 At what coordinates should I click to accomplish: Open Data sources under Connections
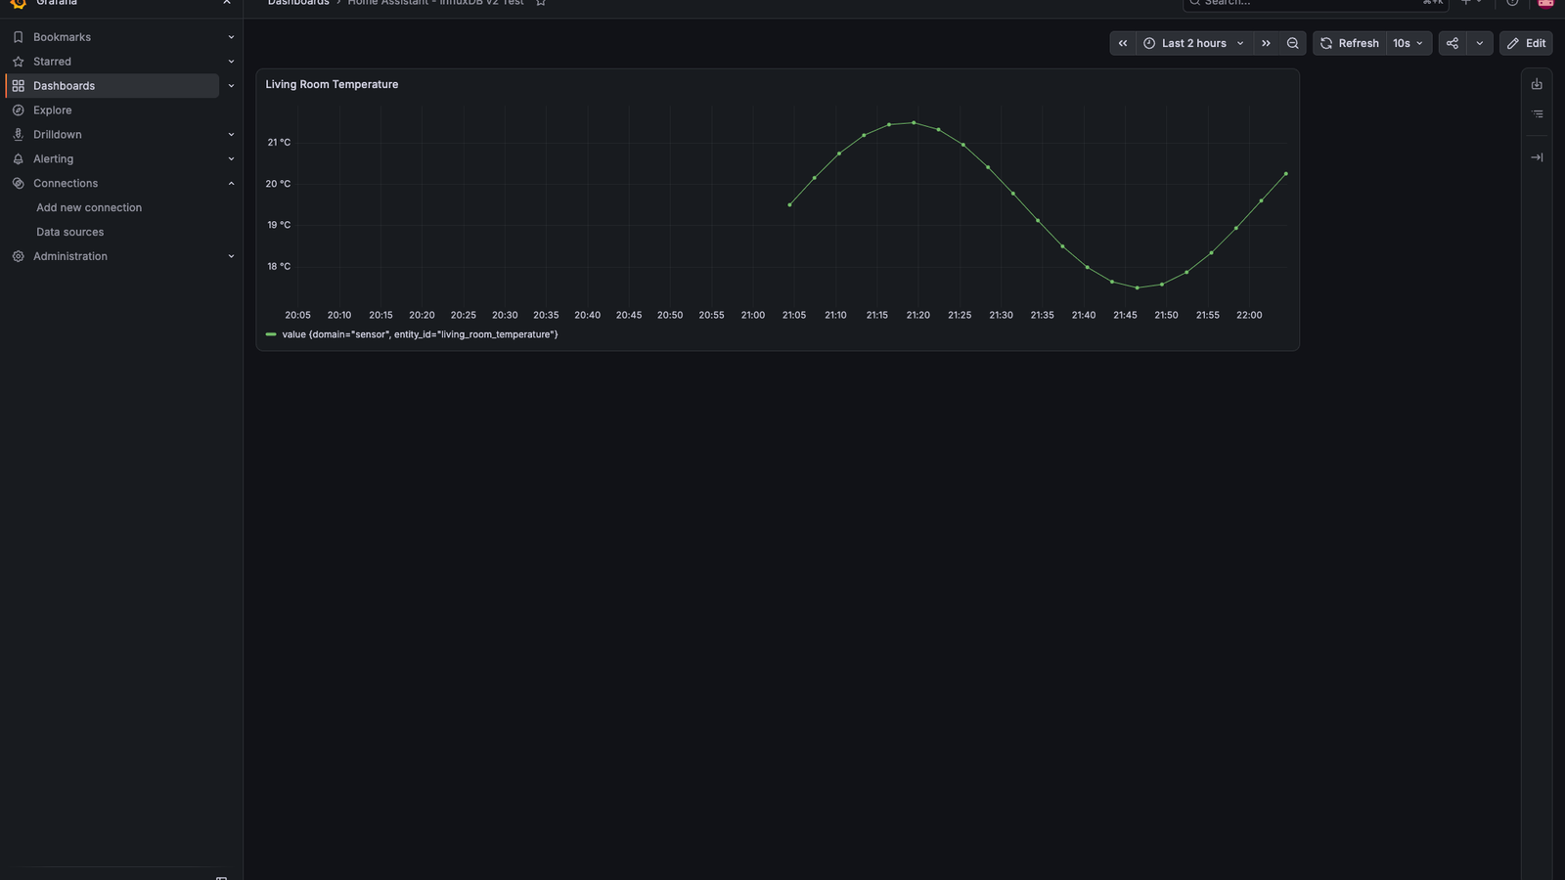pos(69,232)
